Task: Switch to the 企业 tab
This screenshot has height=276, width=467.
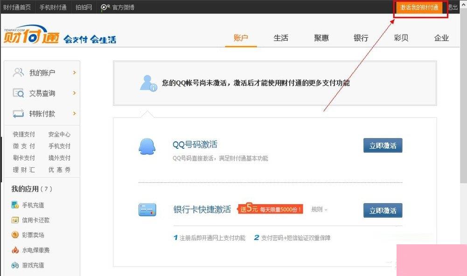Action: [x=441, y=38]
